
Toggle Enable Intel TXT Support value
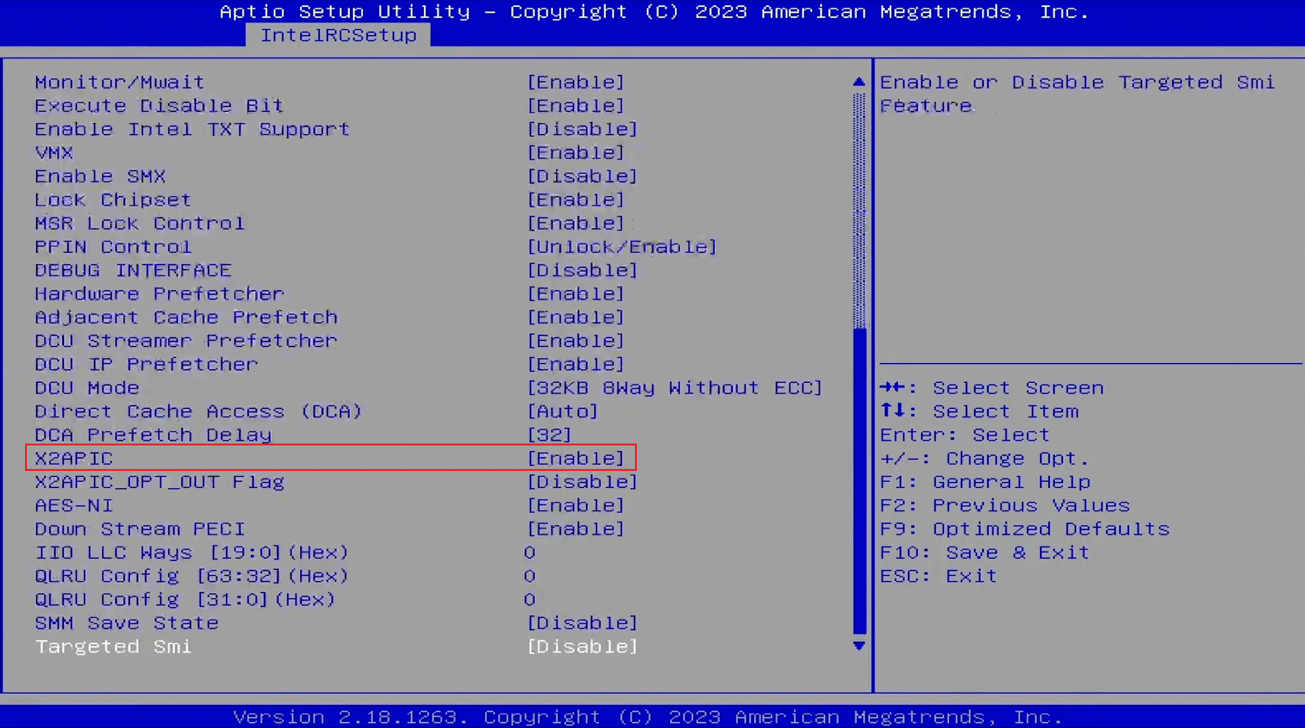click(582, 129)
